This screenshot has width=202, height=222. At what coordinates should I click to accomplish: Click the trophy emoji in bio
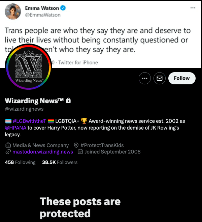84,121
